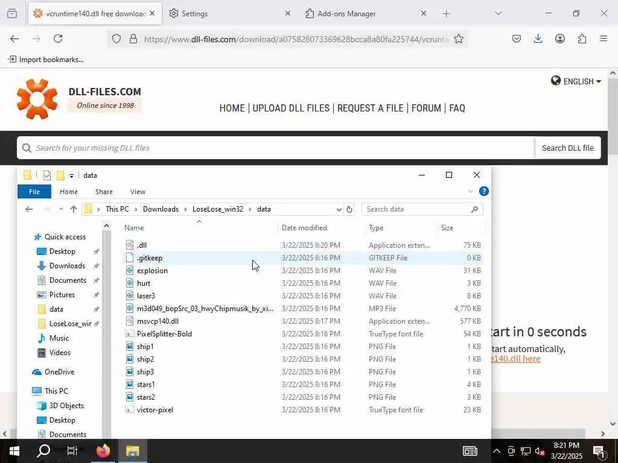The height and width of the screenshot is (463, 618).
Task: Go back in File Explorer
Action: click(29, 209)
